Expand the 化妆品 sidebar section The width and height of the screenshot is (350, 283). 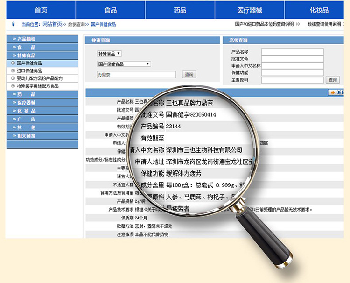point(42,111)
